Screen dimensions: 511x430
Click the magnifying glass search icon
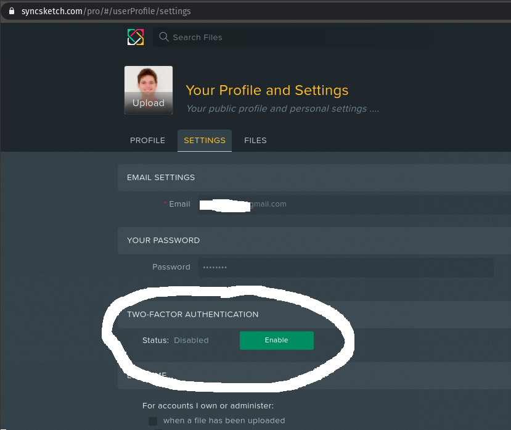coord(163,37)
